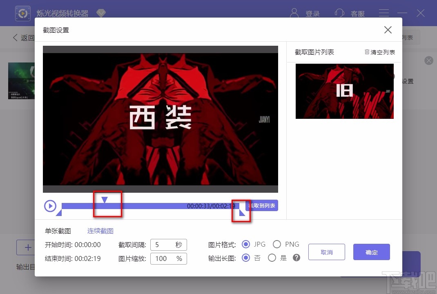Image resolution: width=437 pixels, height=294 pixels.
Task: Open the 客服 customer service headset icon
Action: 340,13
